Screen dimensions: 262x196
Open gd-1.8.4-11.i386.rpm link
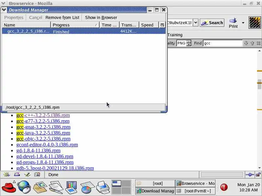pos(38,151)
